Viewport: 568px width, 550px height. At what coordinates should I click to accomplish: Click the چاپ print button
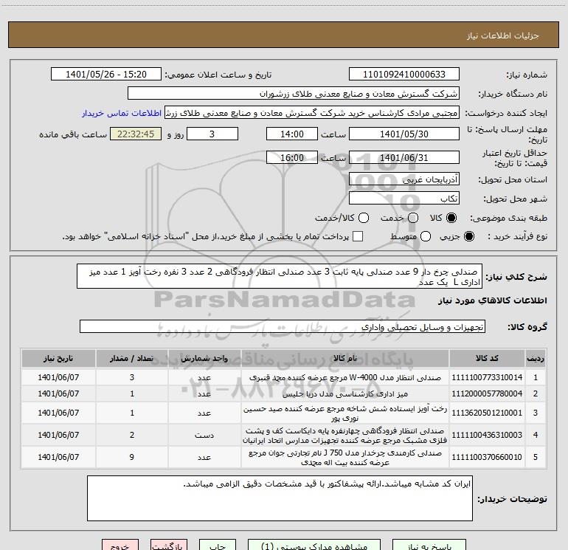coord(218,546)
